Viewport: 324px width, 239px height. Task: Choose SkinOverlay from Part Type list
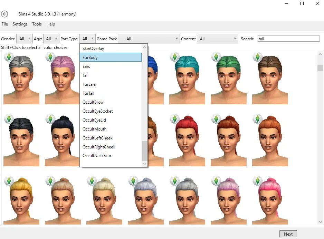pyautogui.click(x=111, y=49)
